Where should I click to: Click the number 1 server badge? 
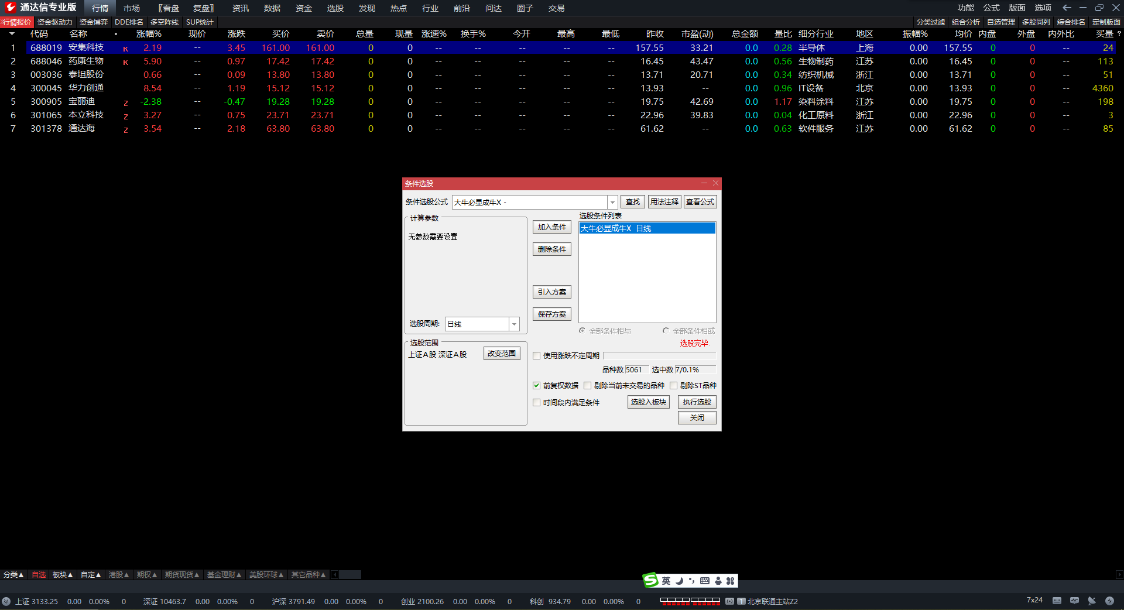[741, 601]
